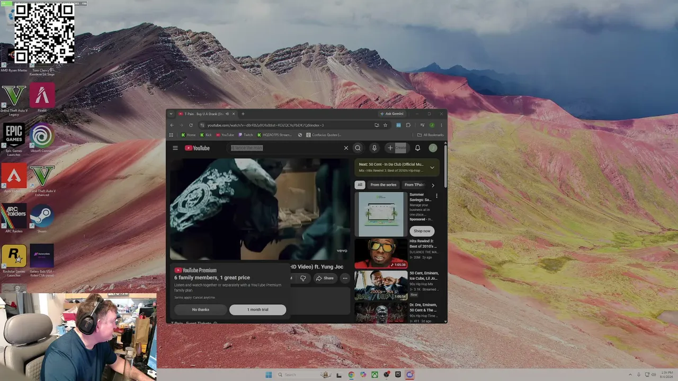Show hidden system tray icons
The height and width of the screenshot is (381, 678).
(630, 375)
